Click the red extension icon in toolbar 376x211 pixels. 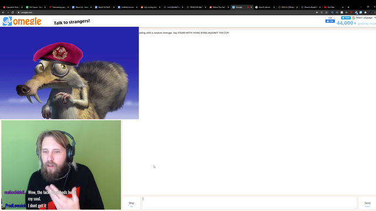click(x=351, y=12)
